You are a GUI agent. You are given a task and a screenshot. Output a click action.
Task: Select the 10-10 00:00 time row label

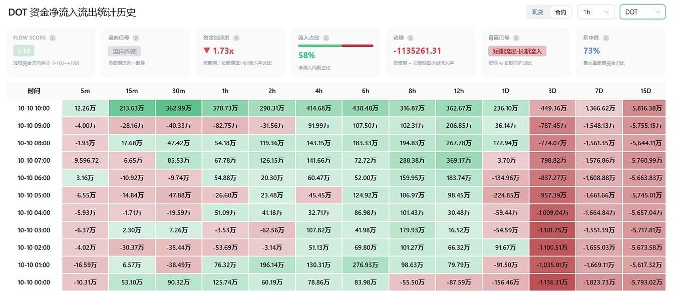34,282
